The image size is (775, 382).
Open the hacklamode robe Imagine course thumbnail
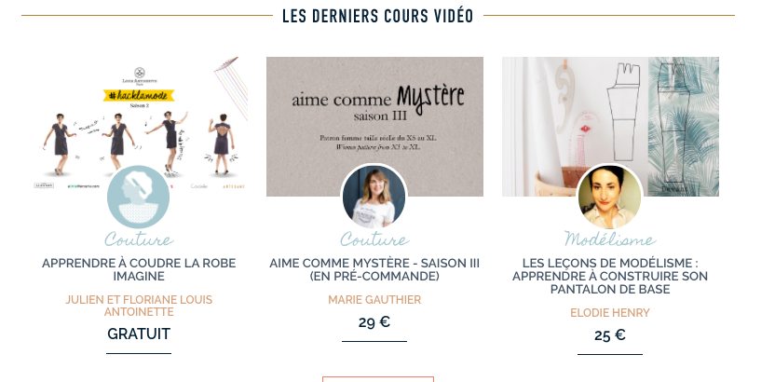139,126
